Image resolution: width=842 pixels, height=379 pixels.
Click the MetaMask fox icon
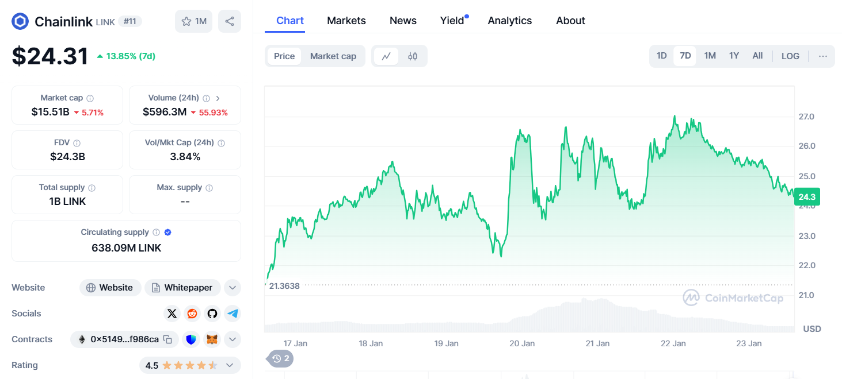pos(212,339)
